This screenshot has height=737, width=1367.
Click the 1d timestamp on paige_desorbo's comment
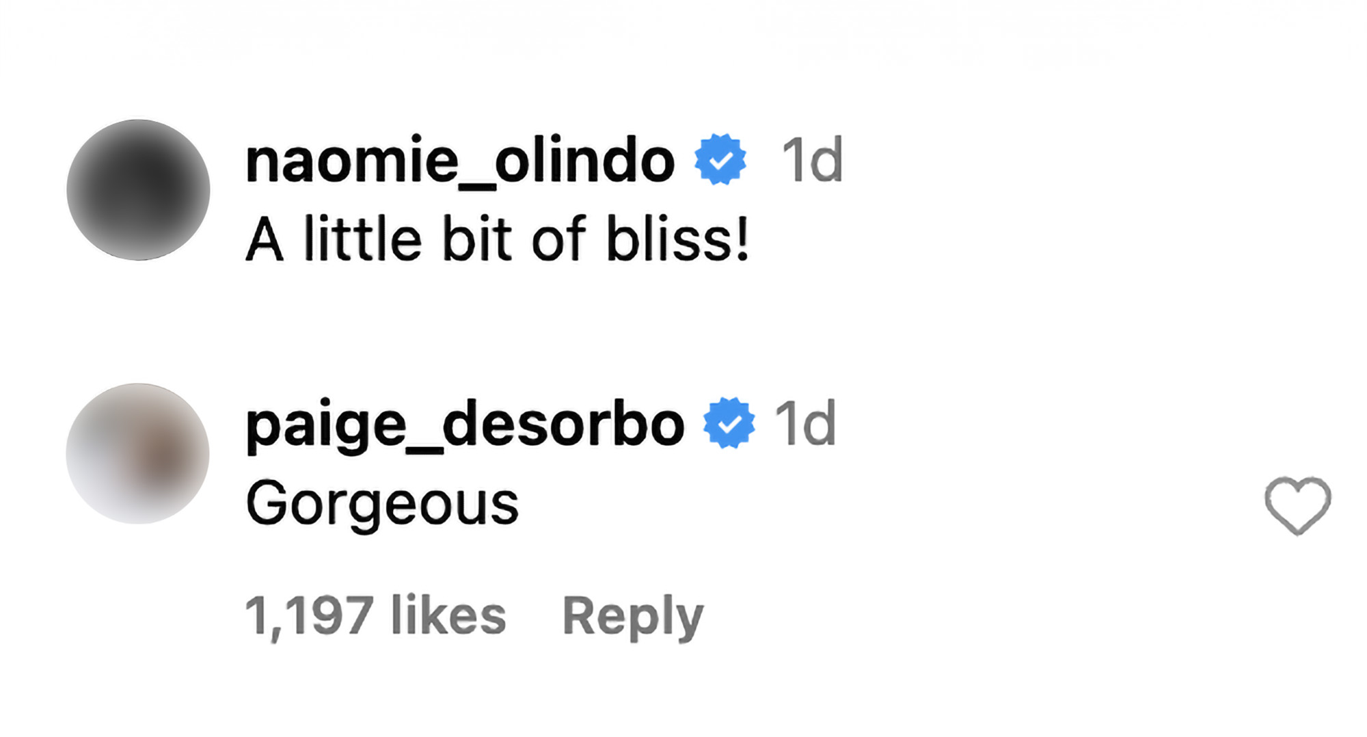coord(804,424)
